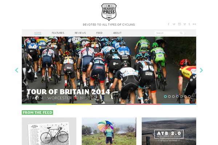
Task: Click the search magnifier icon
Action: tap(181, 33)
